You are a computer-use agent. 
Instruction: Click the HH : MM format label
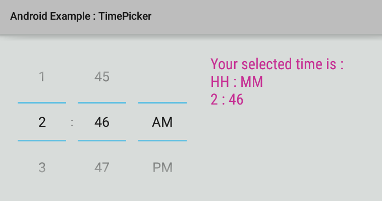[x=237, y=82]
